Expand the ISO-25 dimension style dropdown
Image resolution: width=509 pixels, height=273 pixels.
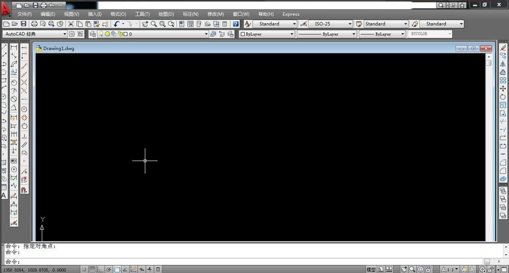point(350,24)
